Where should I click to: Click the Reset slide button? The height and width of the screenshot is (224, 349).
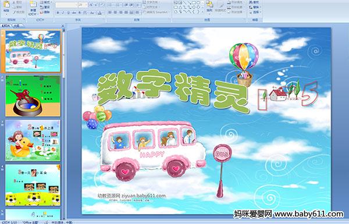45,7
